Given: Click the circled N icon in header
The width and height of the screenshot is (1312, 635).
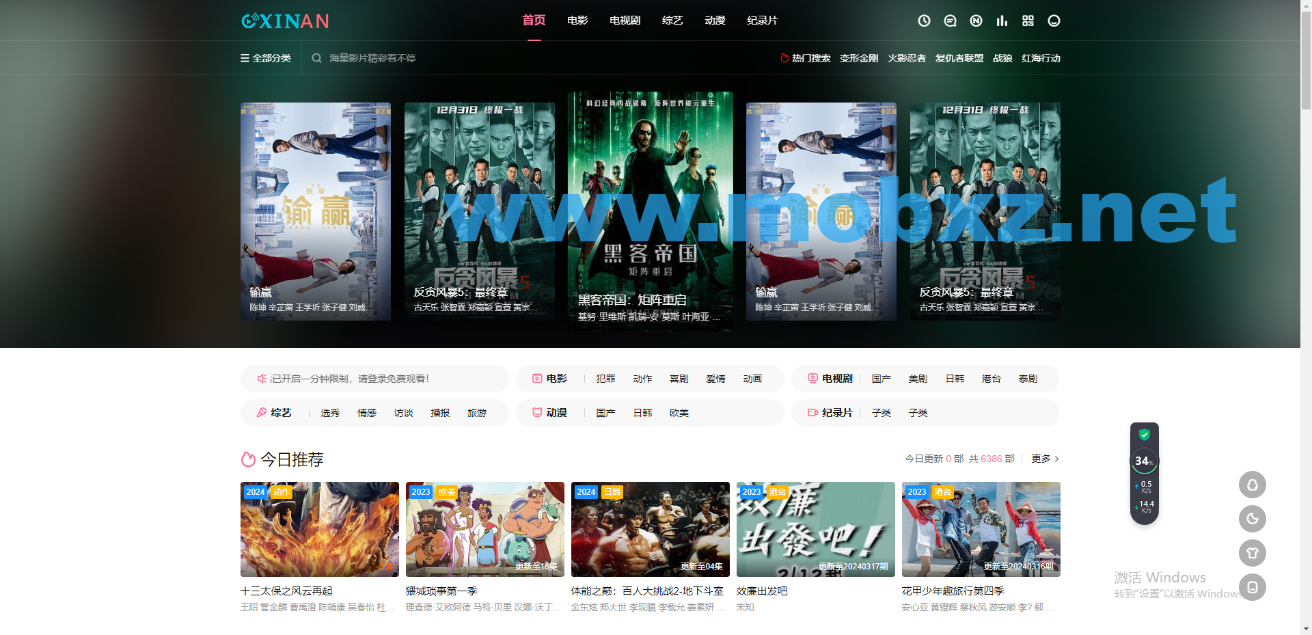Looking at the screenshot, I should [976, 21].
